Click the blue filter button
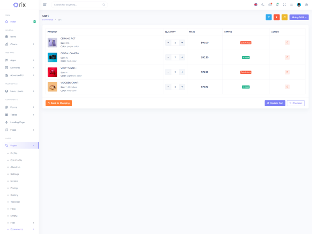The height and width of the screenshot is (234, 312). pyautogui.click(x=269, y=17)
